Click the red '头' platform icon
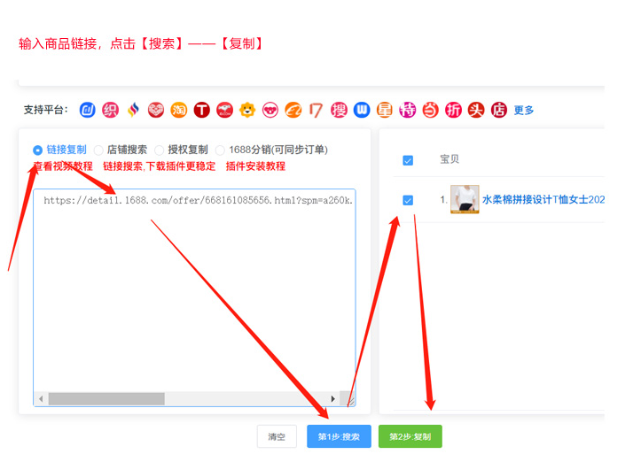 click(x=476, y=110)
